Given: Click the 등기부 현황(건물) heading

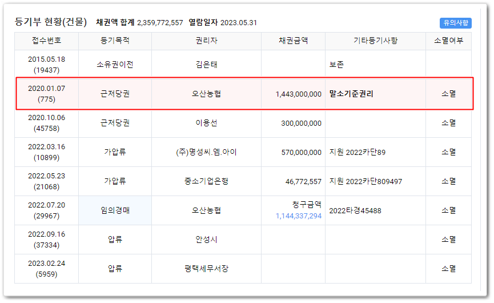Looking at the screenshot, I should point(51,22).
